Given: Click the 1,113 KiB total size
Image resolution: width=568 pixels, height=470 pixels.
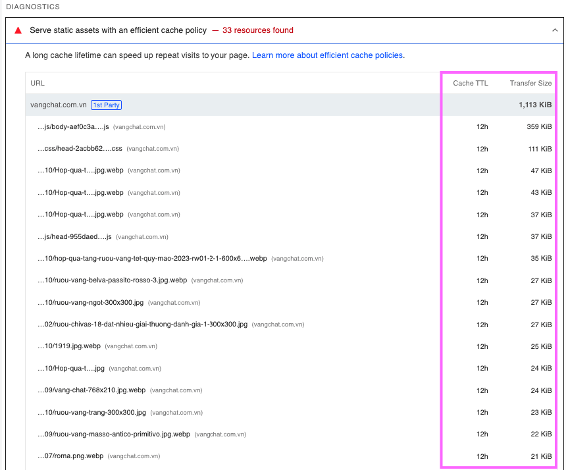Looking at the screenshot, I should click(x=535, y=105).
